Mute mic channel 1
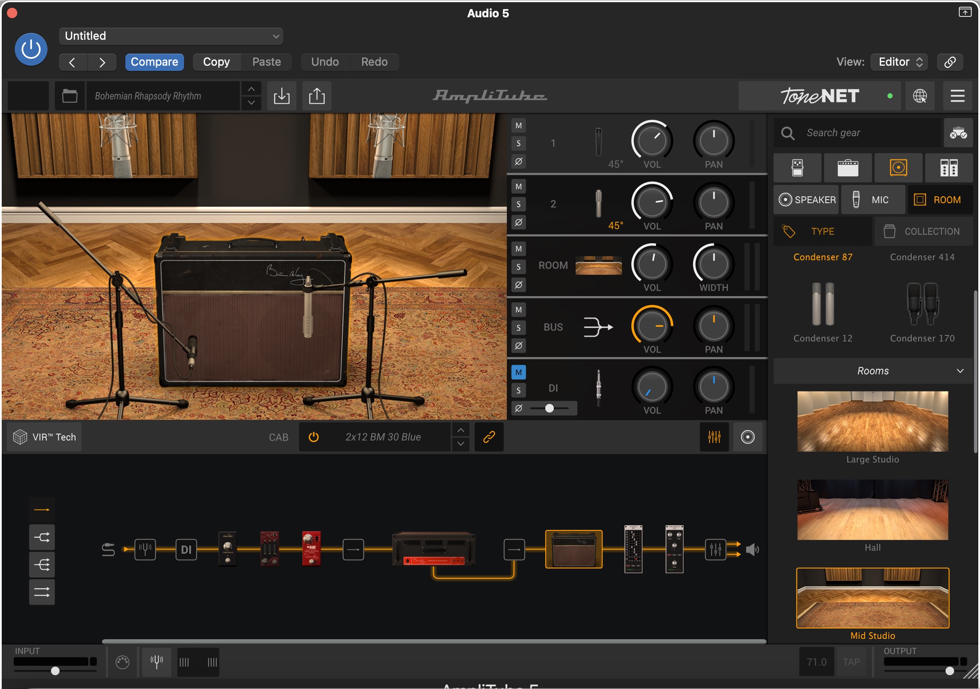Screen dimensions: 980x689 click(519, 126)
